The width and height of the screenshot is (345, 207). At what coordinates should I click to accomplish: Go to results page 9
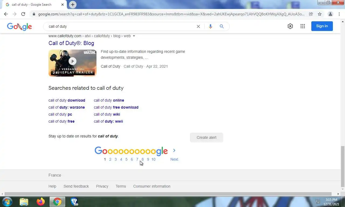(148, 159)
